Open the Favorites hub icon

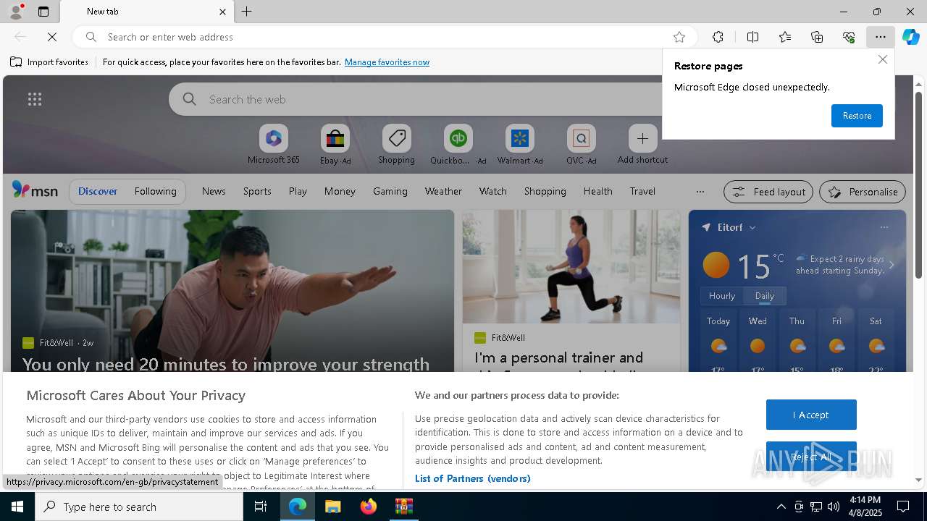(785, 37)
